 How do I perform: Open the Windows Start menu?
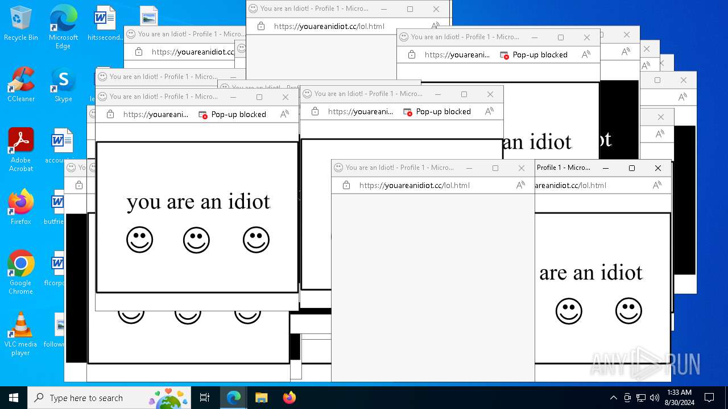point(14,398)
